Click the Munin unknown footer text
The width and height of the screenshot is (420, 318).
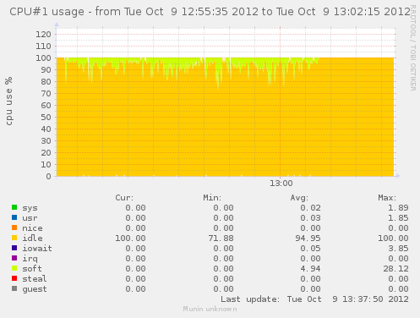[210, 309]
